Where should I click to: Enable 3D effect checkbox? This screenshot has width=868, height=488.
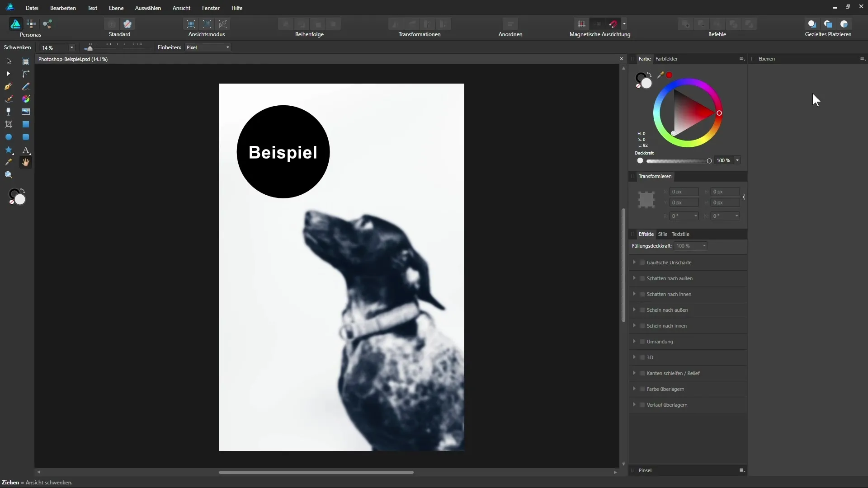(x=642, y=357)
